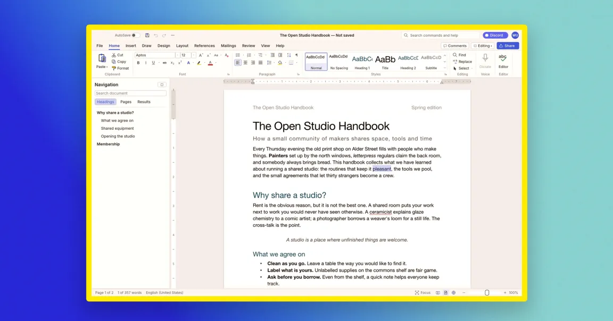The width and height of the screenshot is (613, 321).
Task: Apply strikethrough formatting
Action: pos(164,63)
